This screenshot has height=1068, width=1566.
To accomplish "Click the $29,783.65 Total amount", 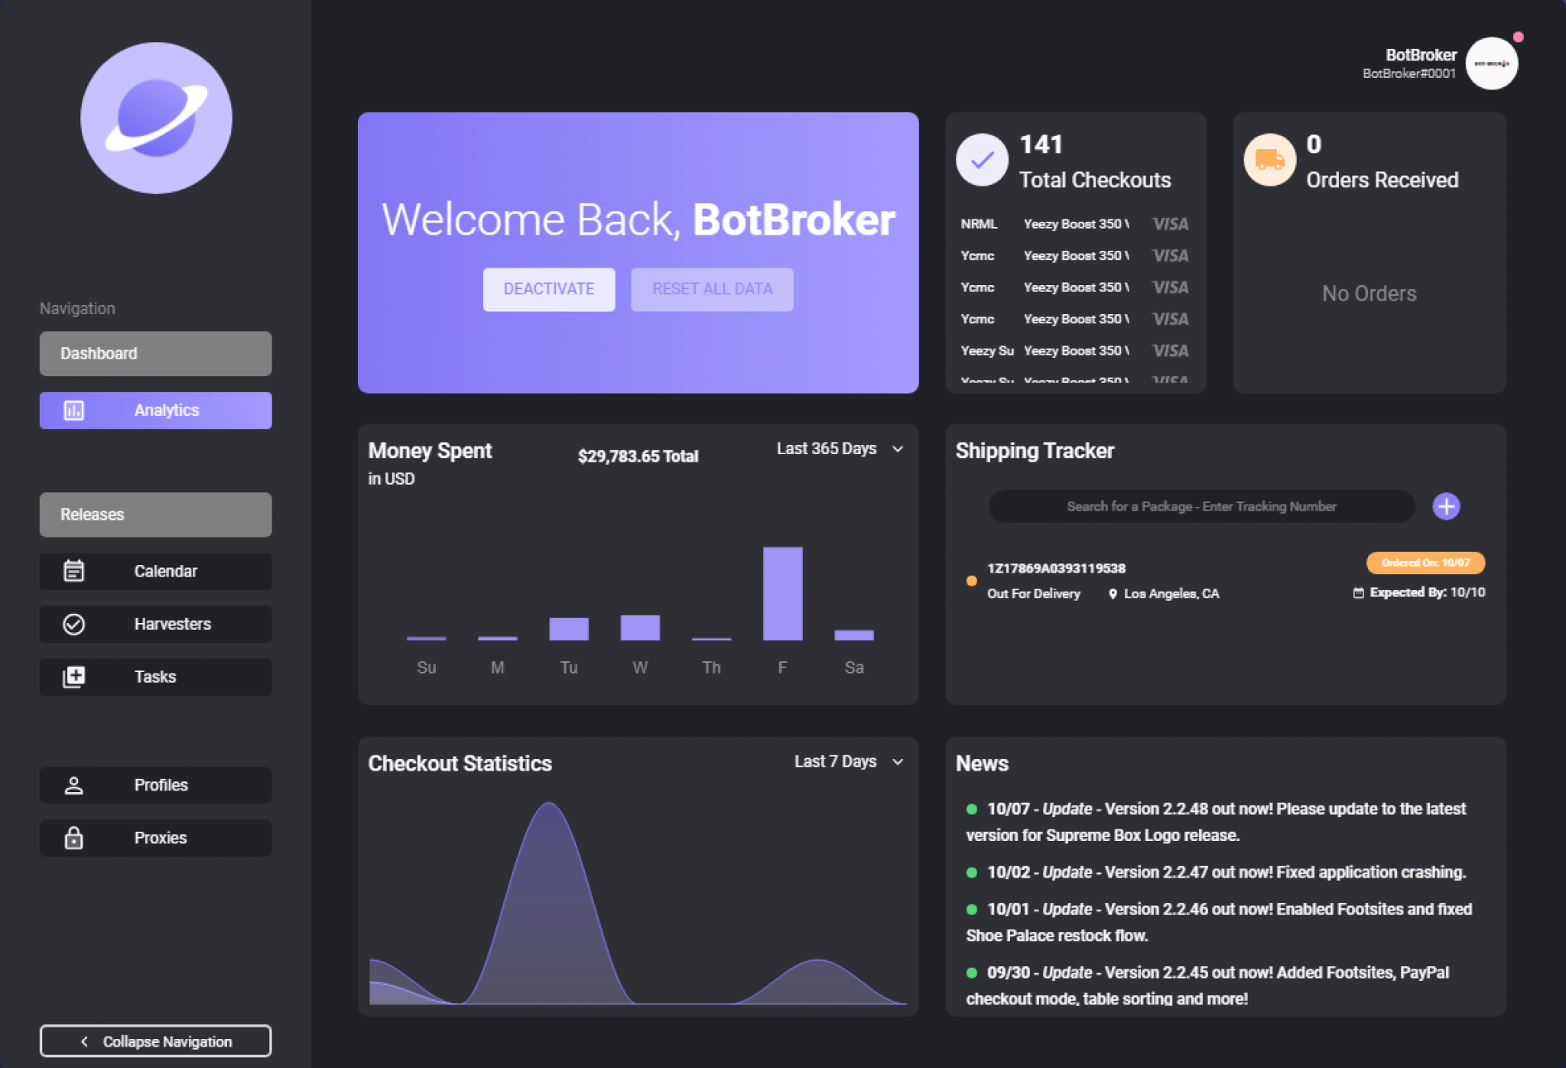I will tap(638, 456).
